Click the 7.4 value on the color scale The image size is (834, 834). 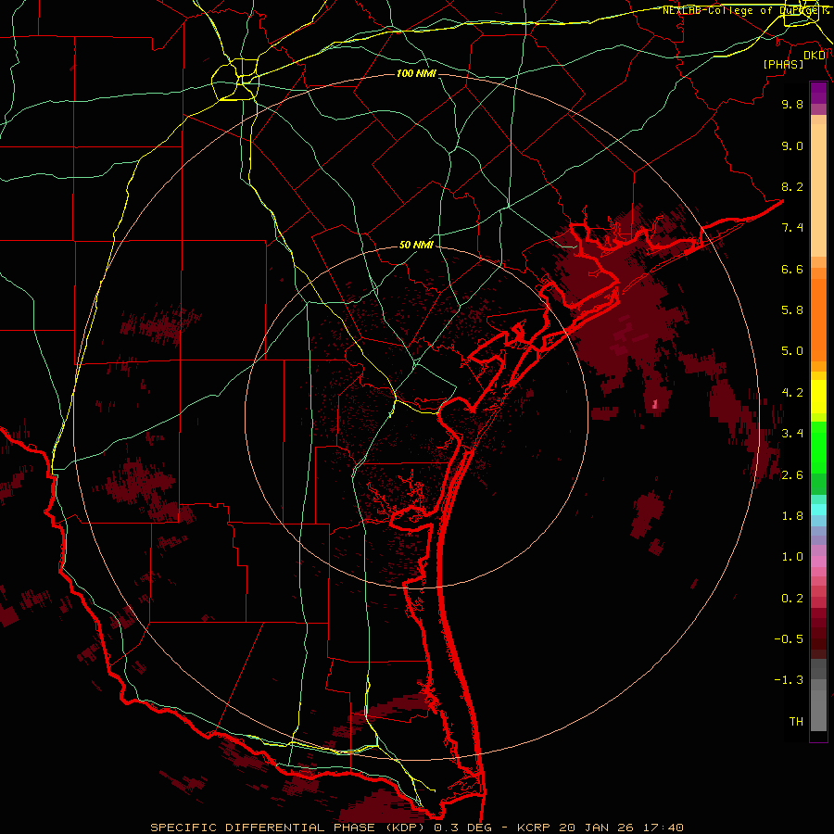pos(792,228)
